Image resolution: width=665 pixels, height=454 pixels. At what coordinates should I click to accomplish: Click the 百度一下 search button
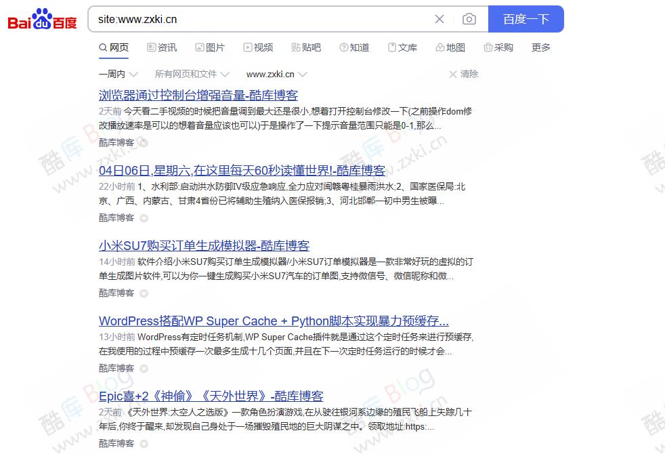pyautogui.click(x=526, y=20)
